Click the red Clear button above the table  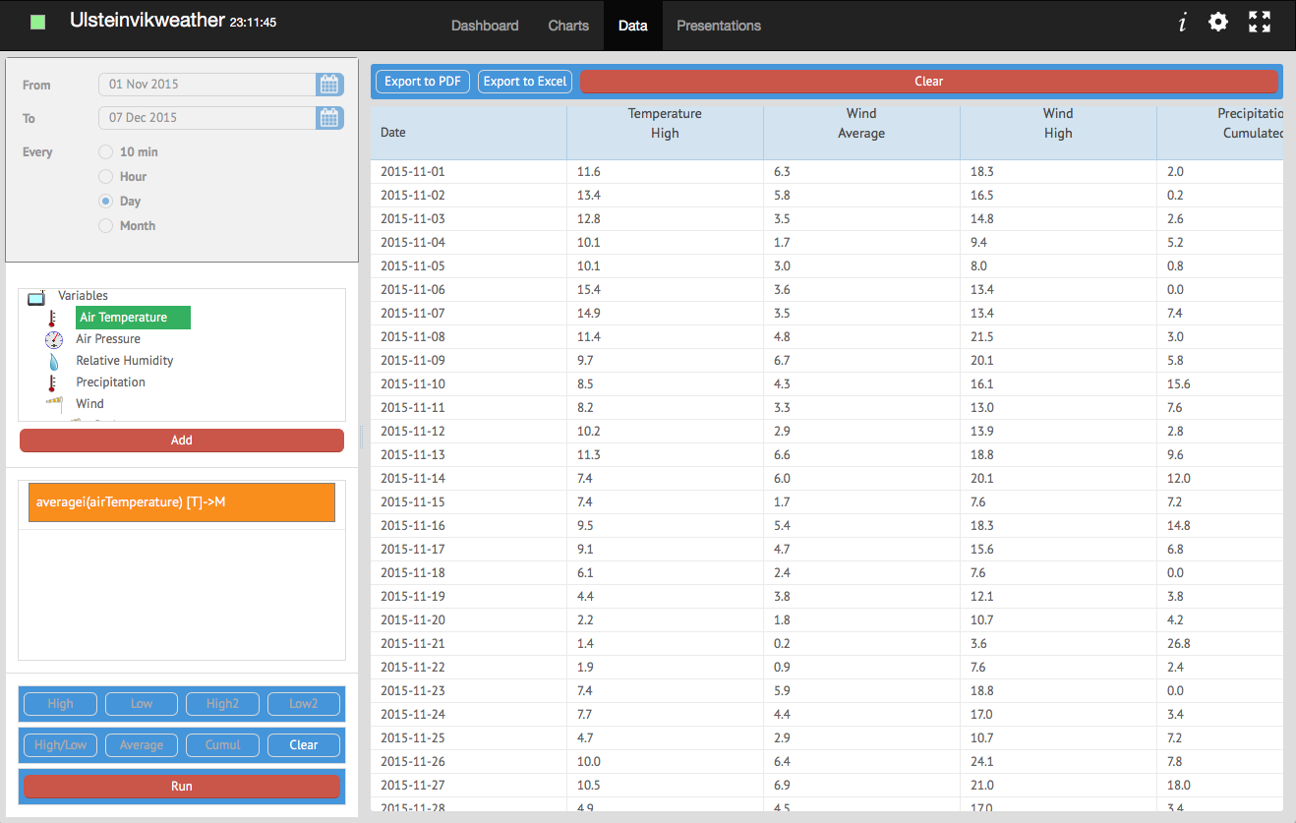[x=929, y=82]
